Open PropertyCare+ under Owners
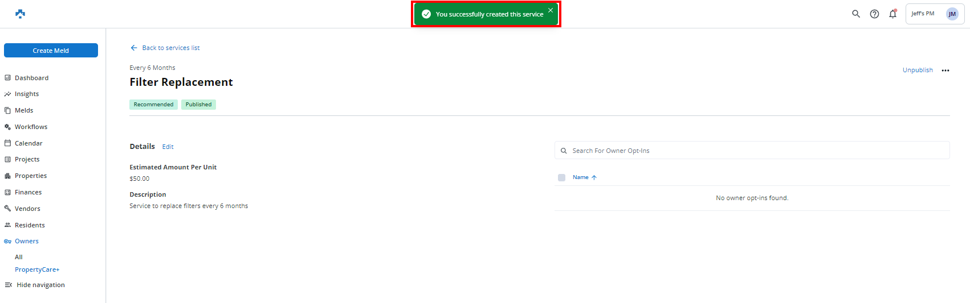 [37, 269]
